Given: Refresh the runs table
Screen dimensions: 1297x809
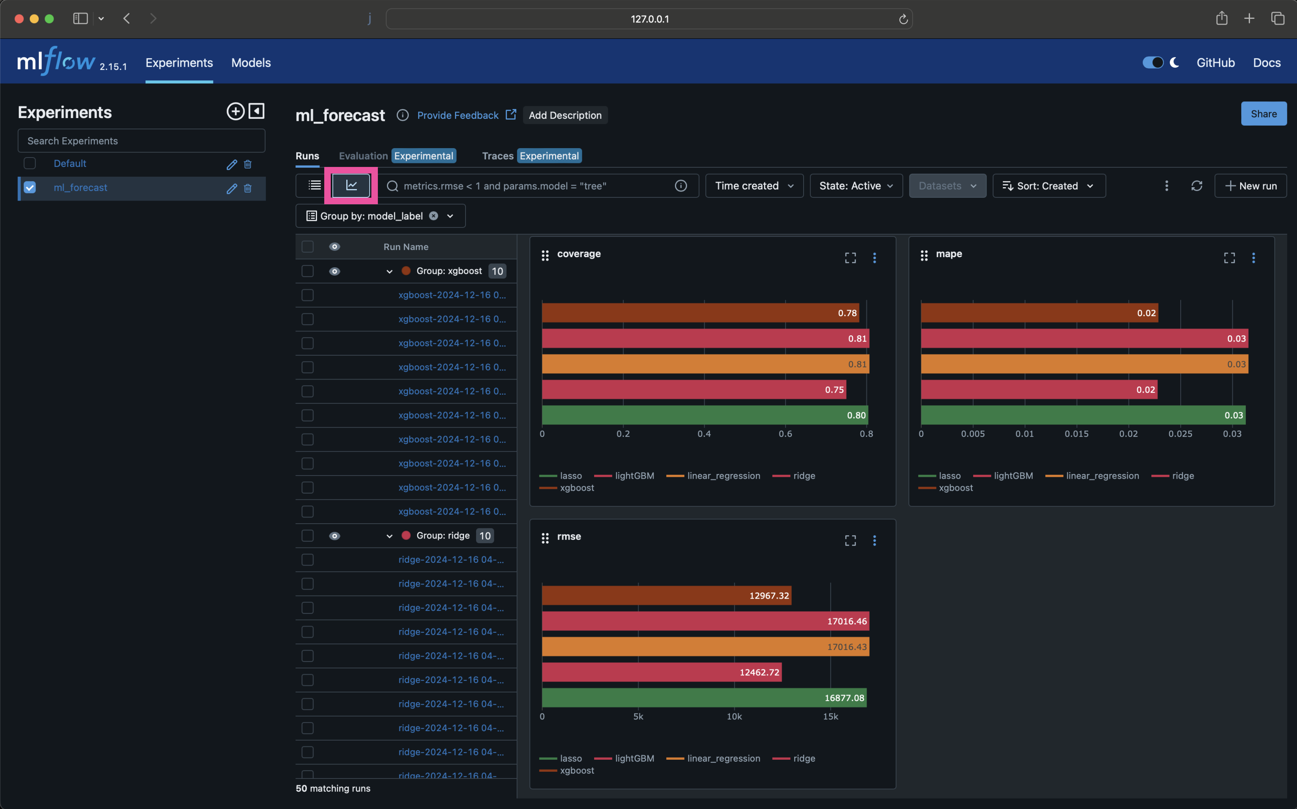Looking at the screenshot, I should point(1197,186).
